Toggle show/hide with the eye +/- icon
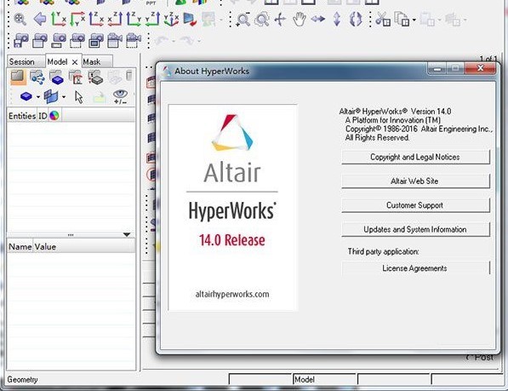This screenshot has width=508, height=391. point(120,96)
